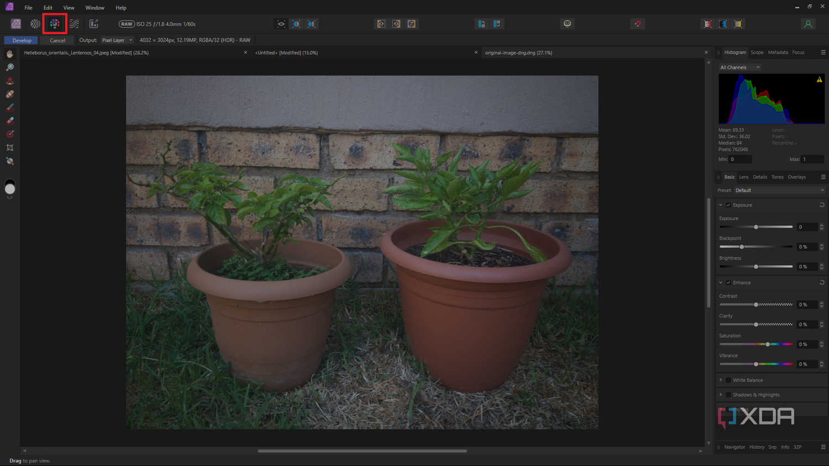Switch to the Tone Mapping Persona icon
This screenshot has width=829, height=466.
pyautogui.click(x=74, y=24)
